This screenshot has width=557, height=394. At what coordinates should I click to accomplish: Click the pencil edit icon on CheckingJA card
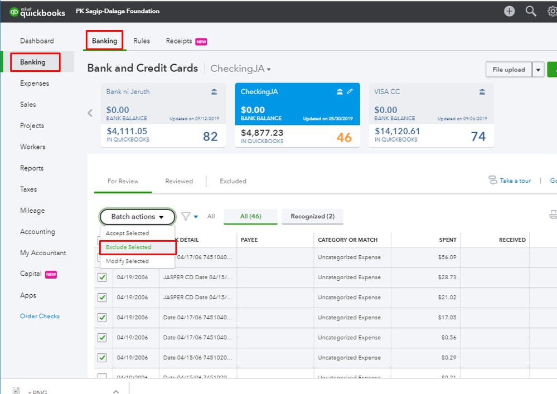pos(350,92)
